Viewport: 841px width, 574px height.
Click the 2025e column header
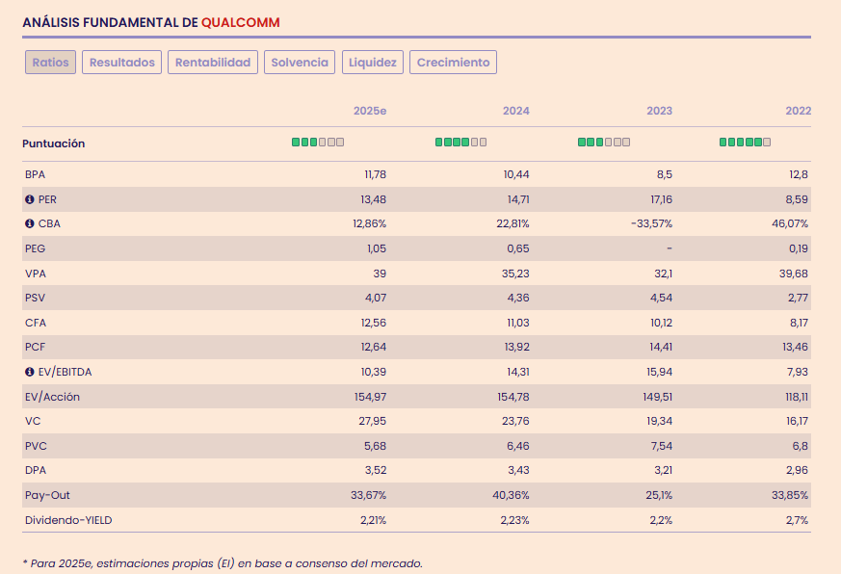pos(369,111)
